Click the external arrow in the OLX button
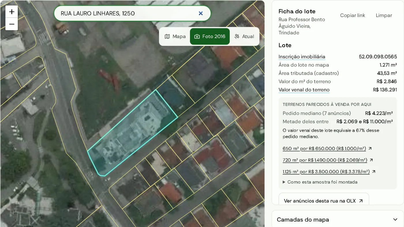This screenshot has height=227, width=404. pos(361,201)
